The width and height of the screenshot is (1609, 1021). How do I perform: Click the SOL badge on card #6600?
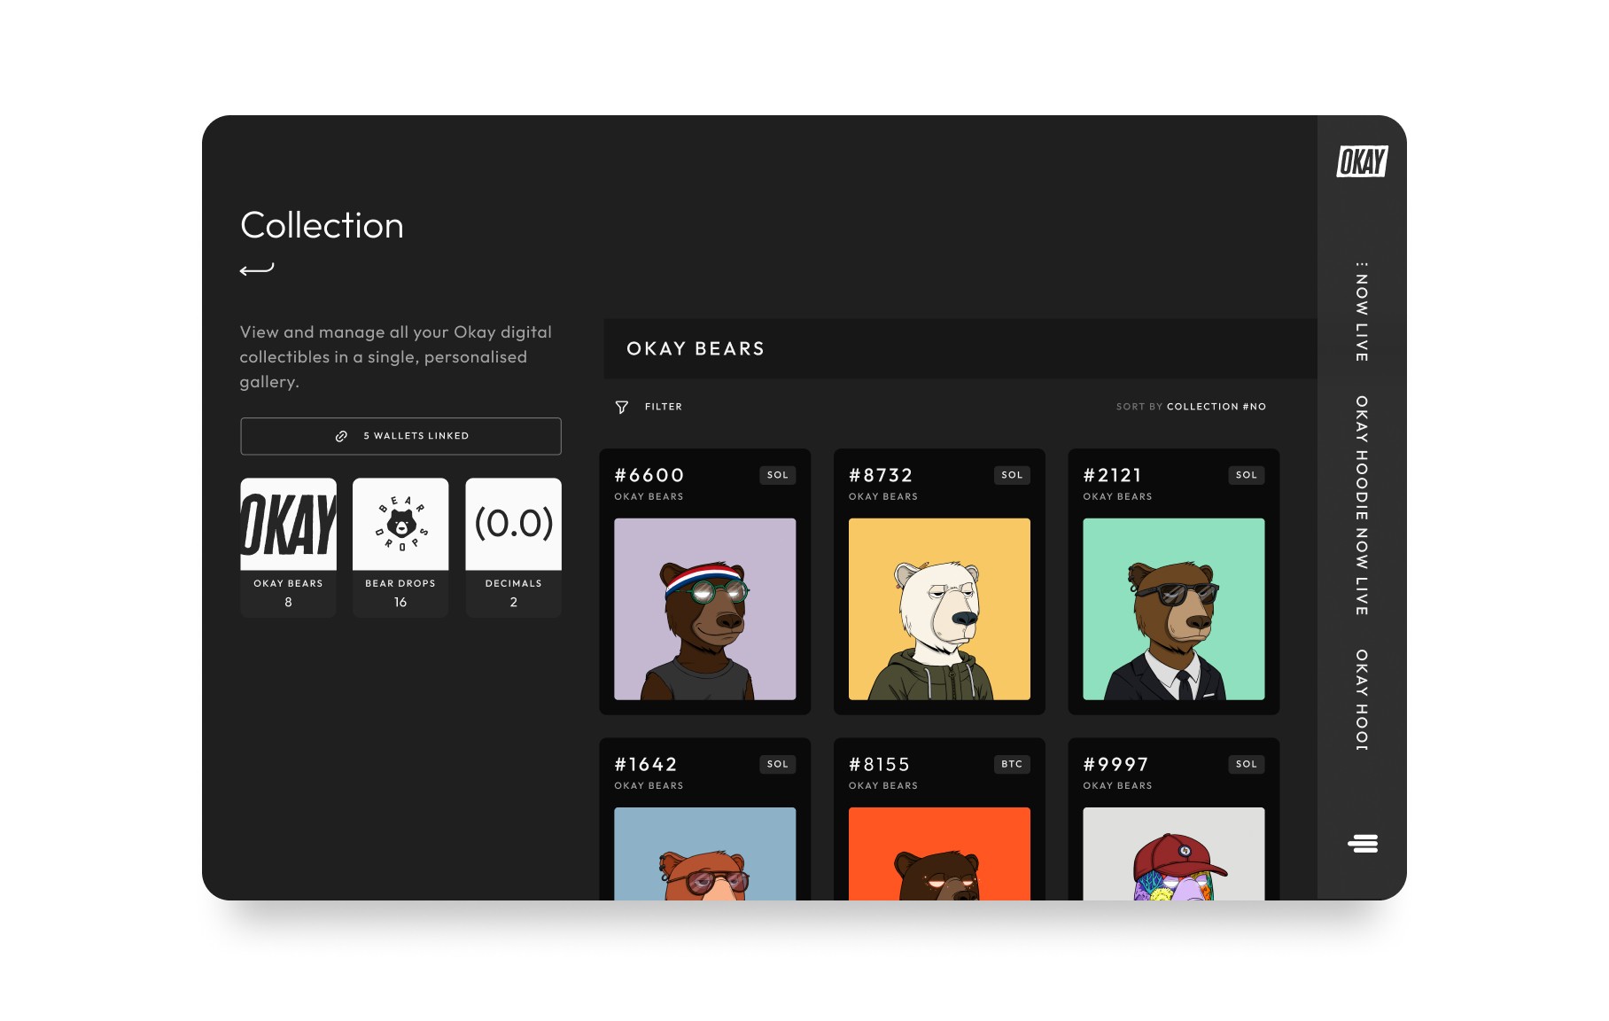point(778,475)
